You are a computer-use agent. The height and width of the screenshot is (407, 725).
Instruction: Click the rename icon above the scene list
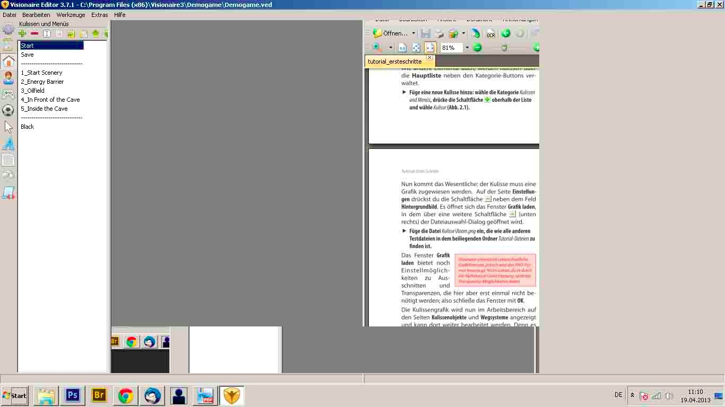click(47, 34)
